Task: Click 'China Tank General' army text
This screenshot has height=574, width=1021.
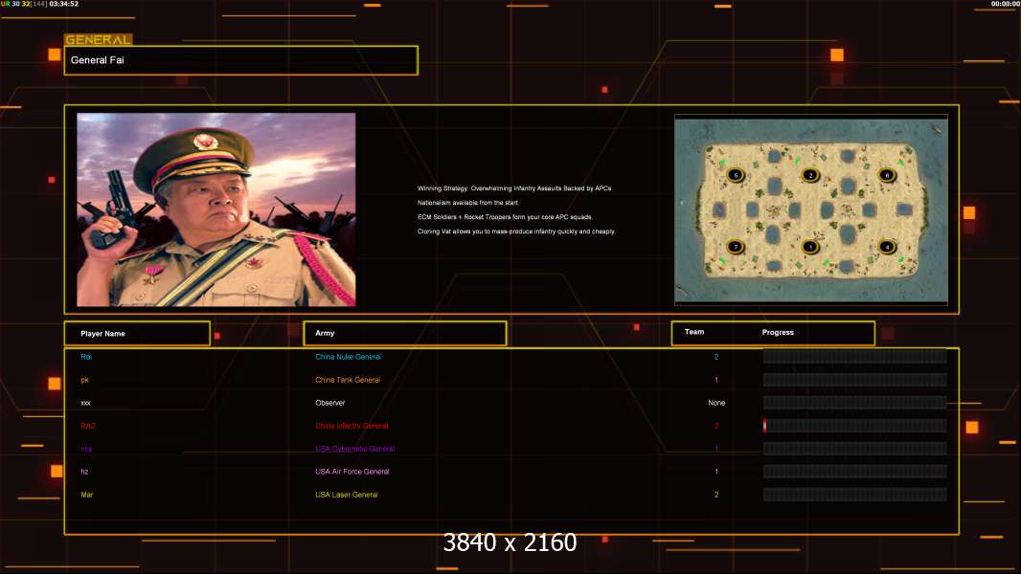Action: (348, 380)
